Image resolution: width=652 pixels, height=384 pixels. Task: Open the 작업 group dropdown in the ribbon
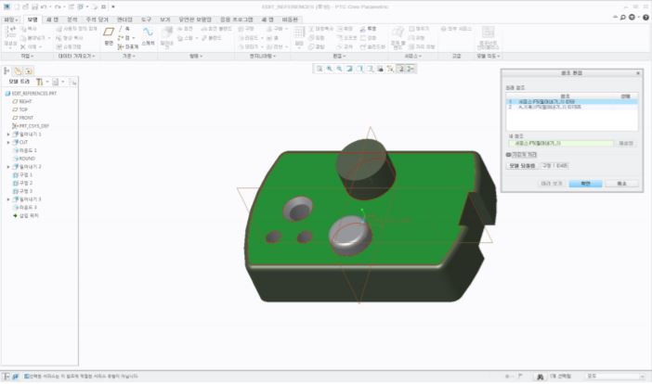pos(28,56)
